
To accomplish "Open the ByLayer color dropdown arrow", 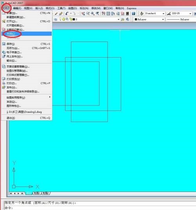I will click(x=163, y=20).
